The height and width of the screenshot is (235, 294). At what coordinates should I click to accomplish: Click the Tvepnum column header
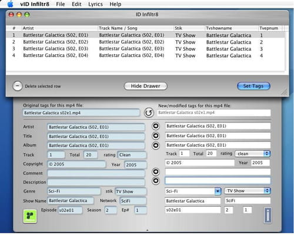pos(270,28)
